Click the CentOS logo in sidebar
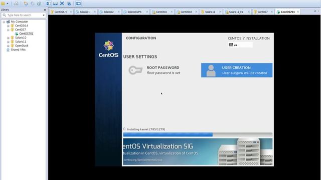 click(x=108, y=49)
